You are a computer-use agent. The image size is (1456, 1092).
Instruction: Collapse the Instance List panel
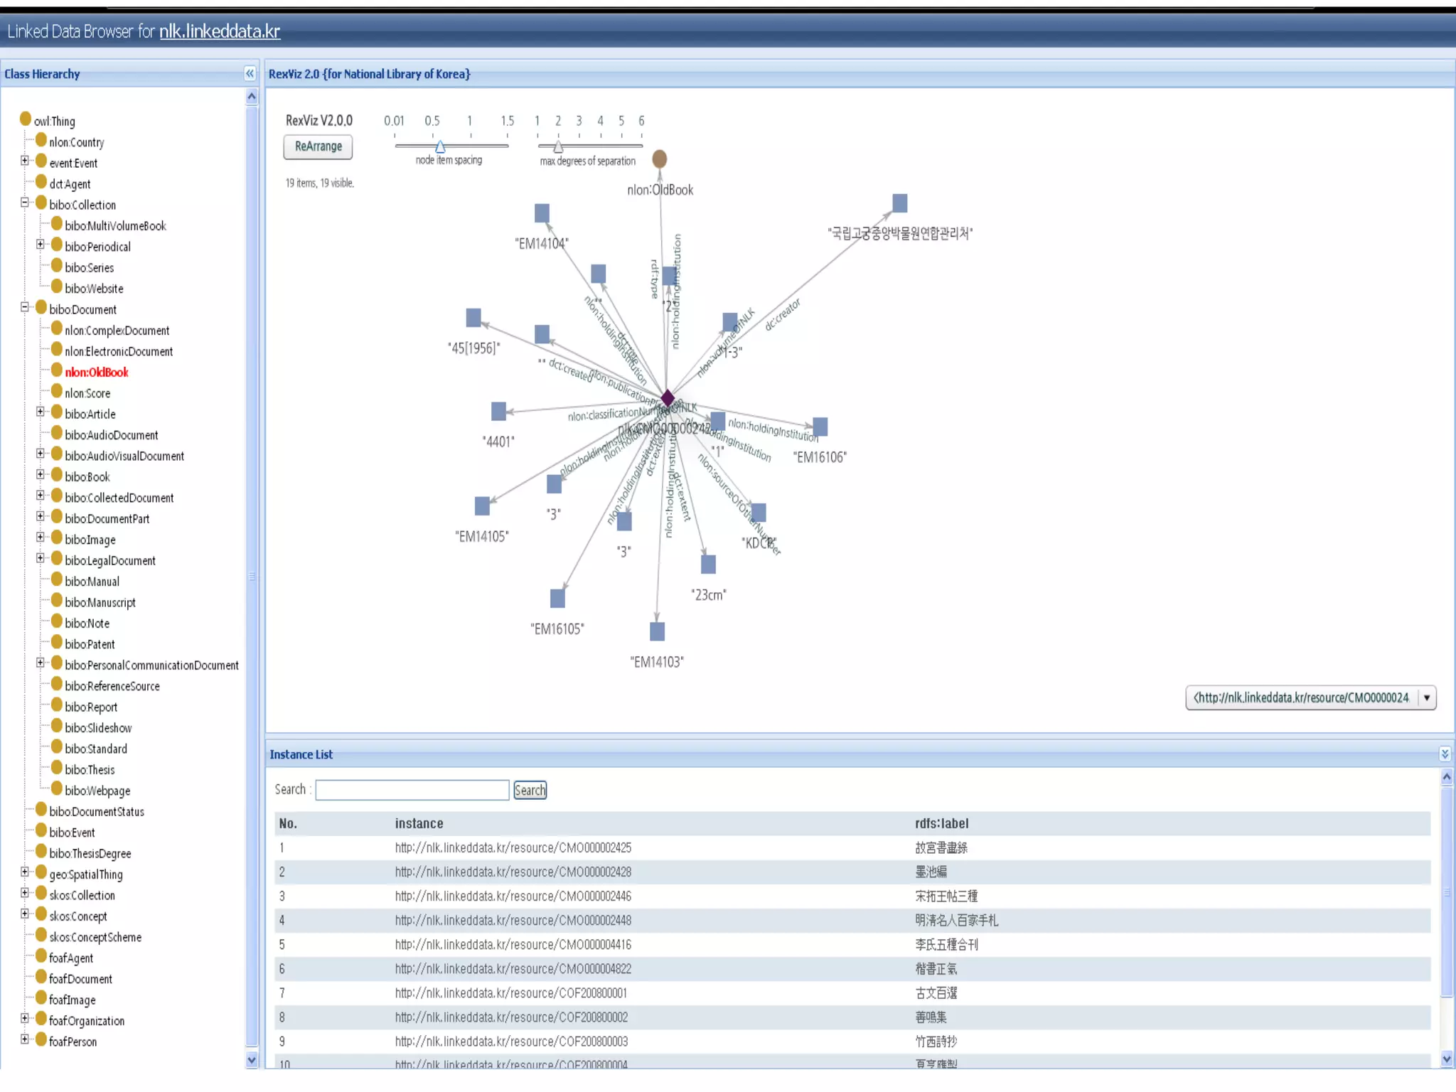1444,754
